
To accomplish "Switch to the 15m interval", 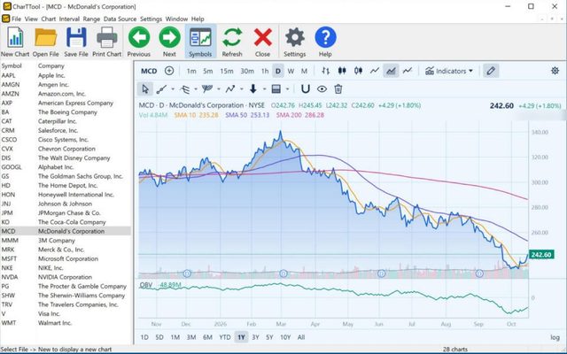I will [227, 71].
